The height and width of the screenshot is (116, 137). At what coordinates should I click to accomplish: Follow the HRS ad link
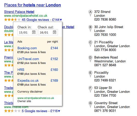(21, 70)
